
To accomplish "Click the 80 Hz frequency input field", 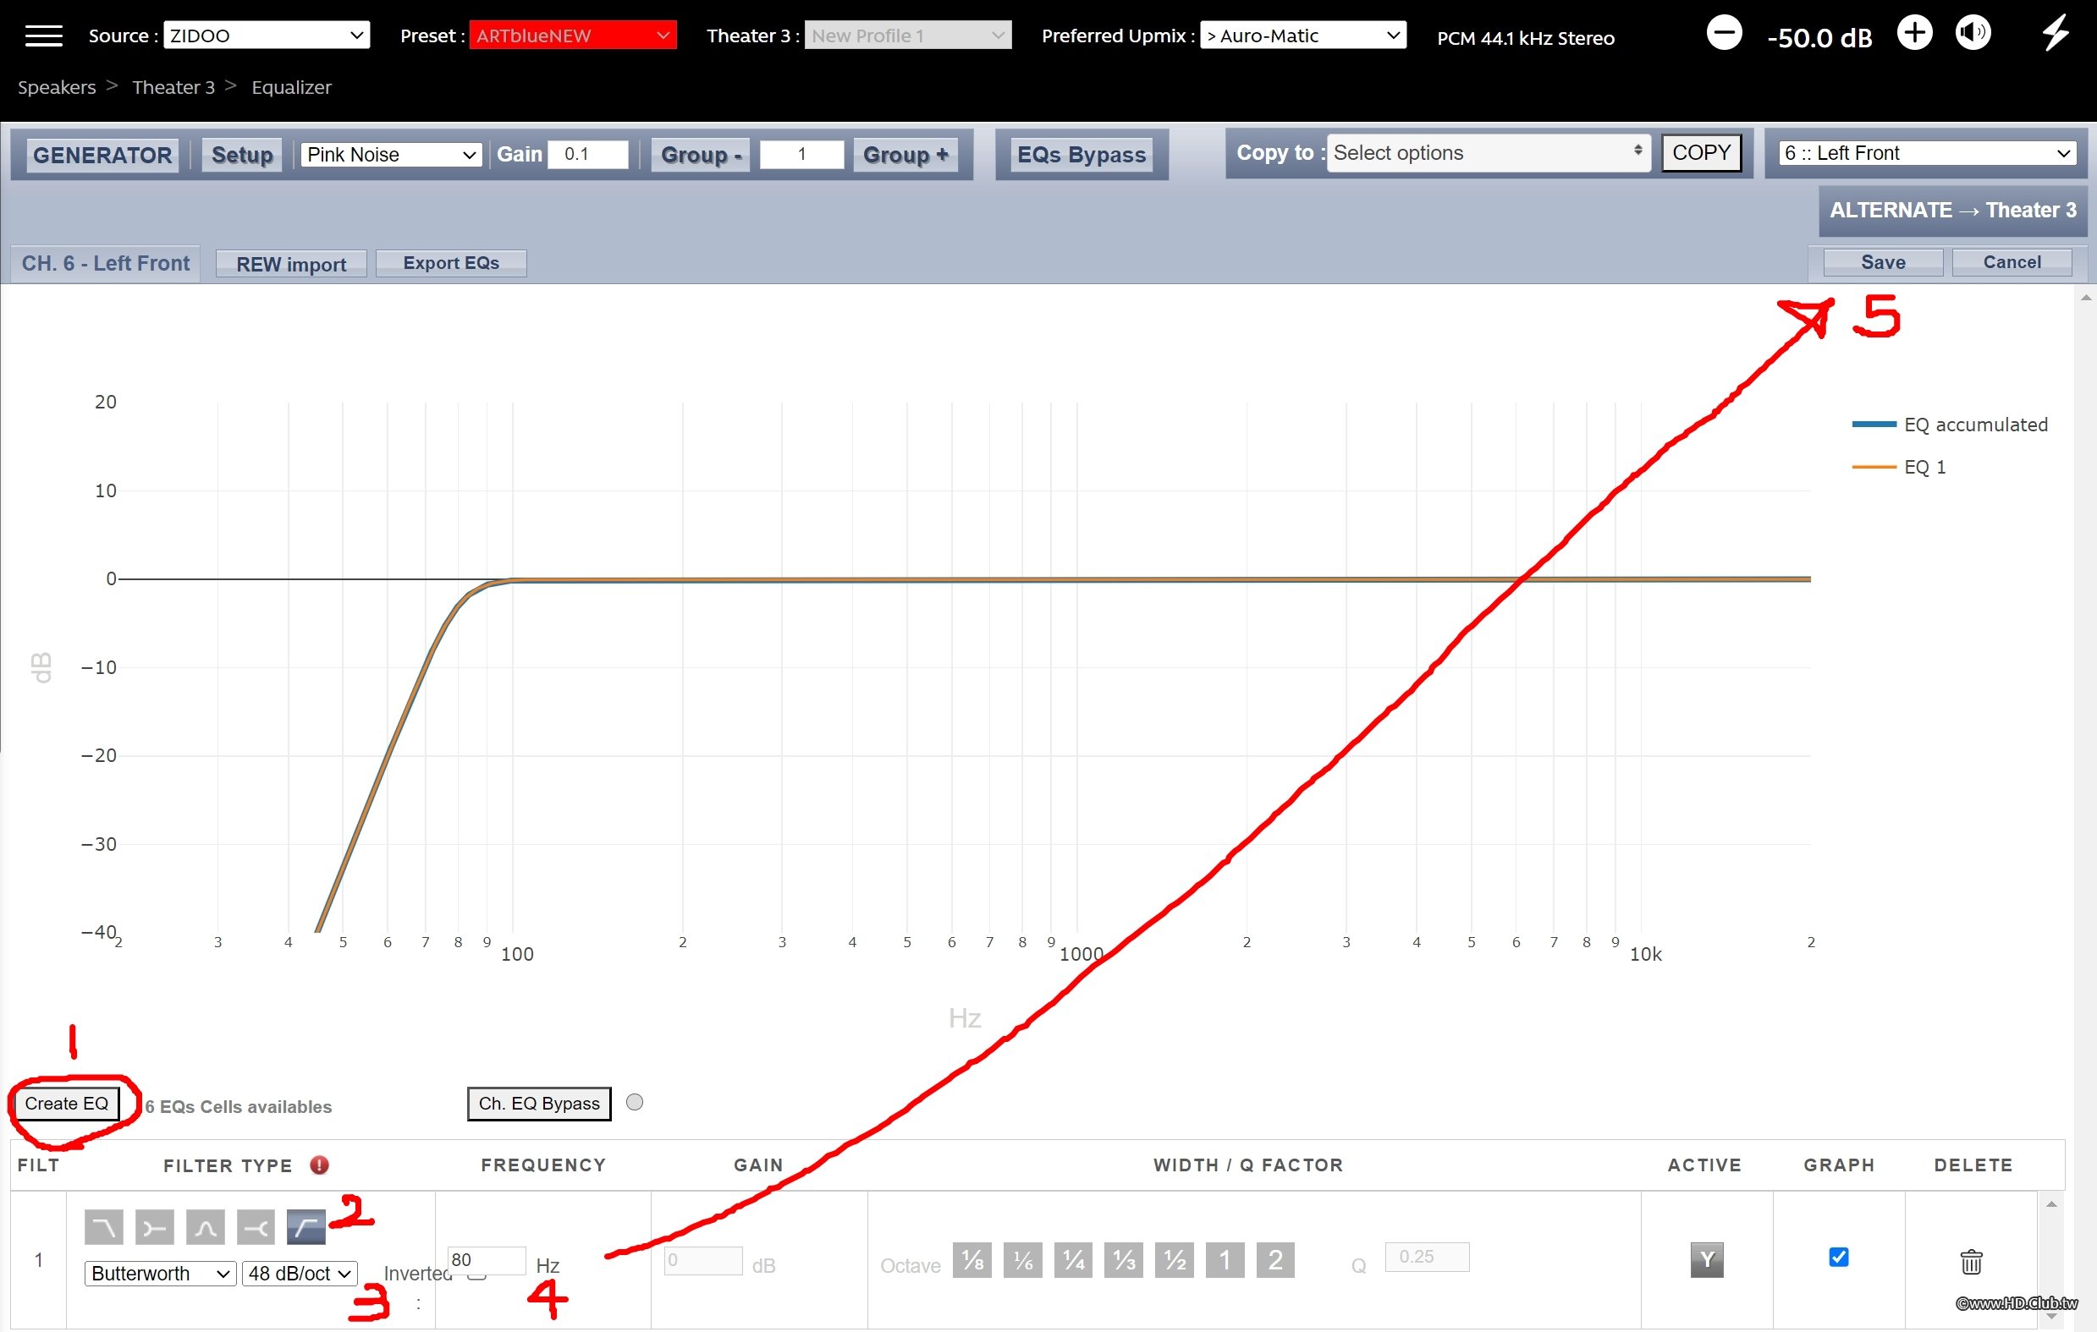I will point(487,1261).
